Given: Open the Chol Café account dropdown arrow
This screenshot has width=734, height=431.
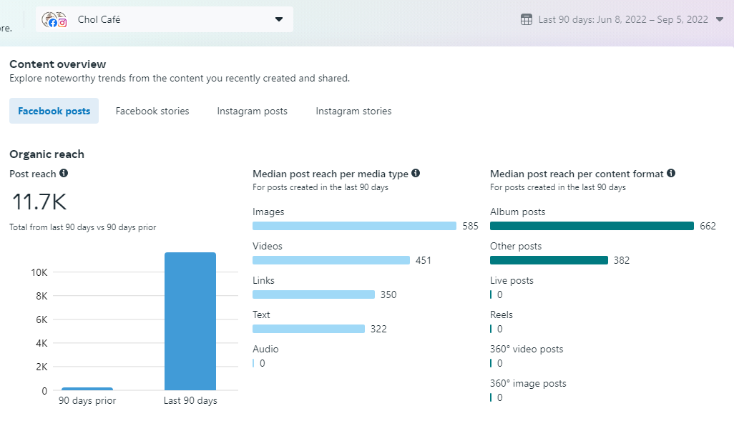Looking at the screenshot, I should (279, 19).
